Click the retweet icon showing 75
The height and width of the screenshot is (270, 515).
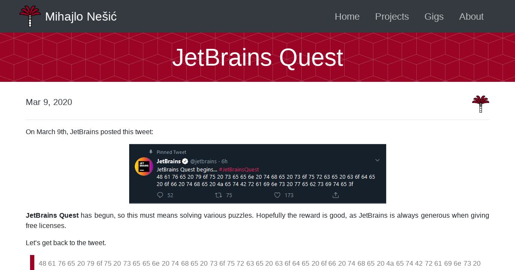pos(218,195)
